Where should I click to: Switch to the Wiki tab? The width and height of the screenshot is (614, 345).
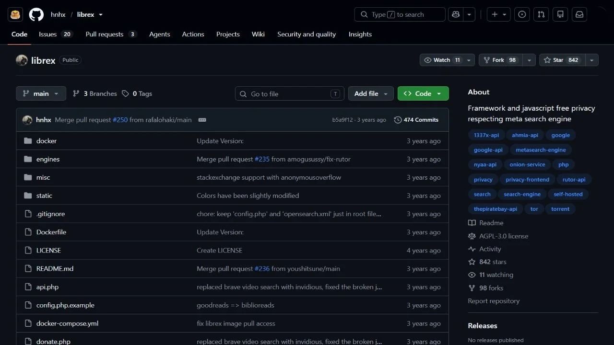click(x=258, y=34)
